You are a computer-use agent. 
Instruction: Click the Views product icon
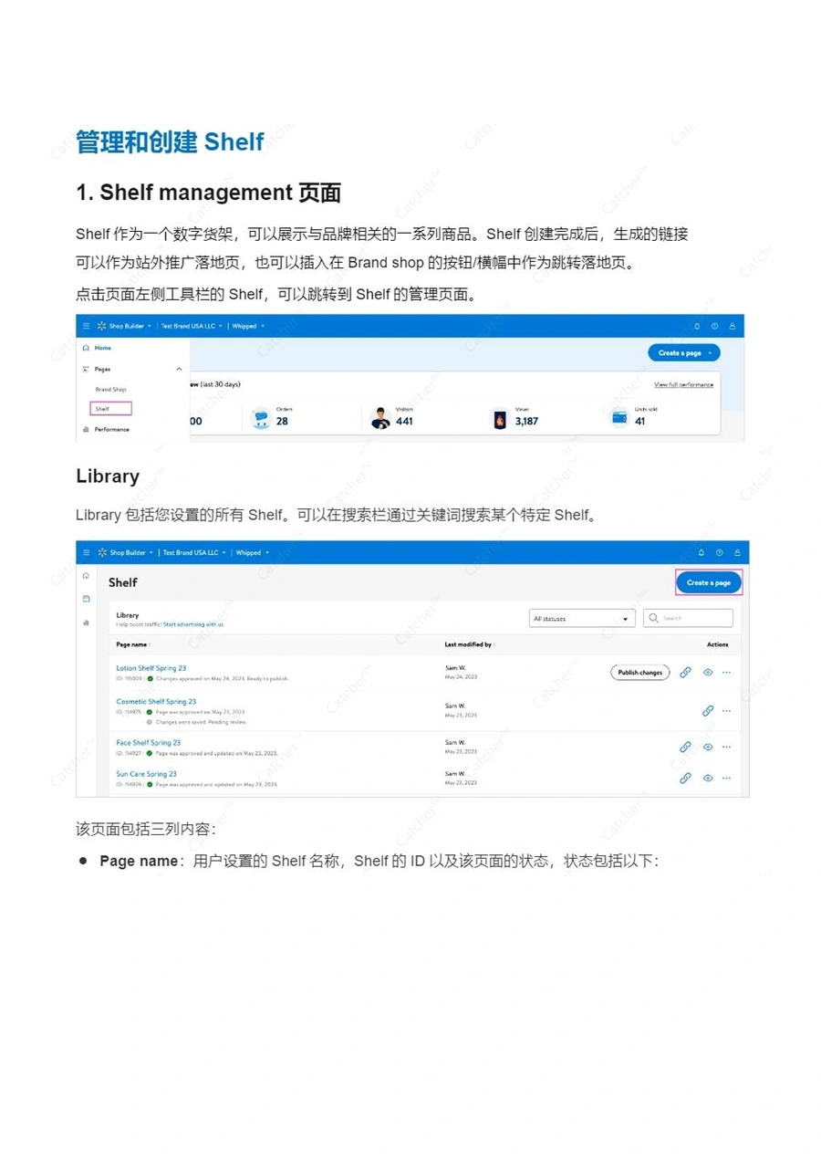click(500, 420)
